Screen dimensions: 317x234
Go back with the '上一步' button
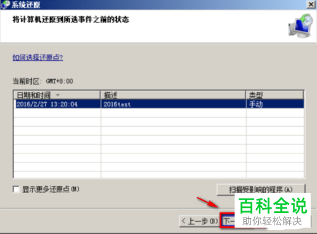pos(199,221)
